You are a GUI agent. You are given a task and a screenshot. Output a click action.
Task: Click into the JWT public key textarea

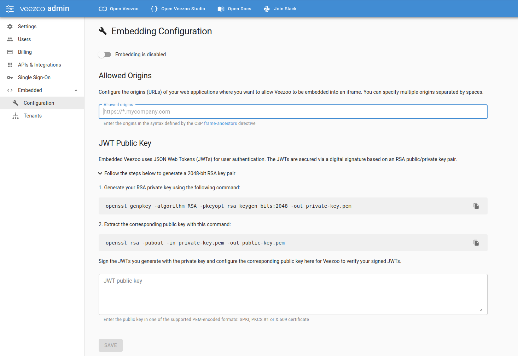293,294
